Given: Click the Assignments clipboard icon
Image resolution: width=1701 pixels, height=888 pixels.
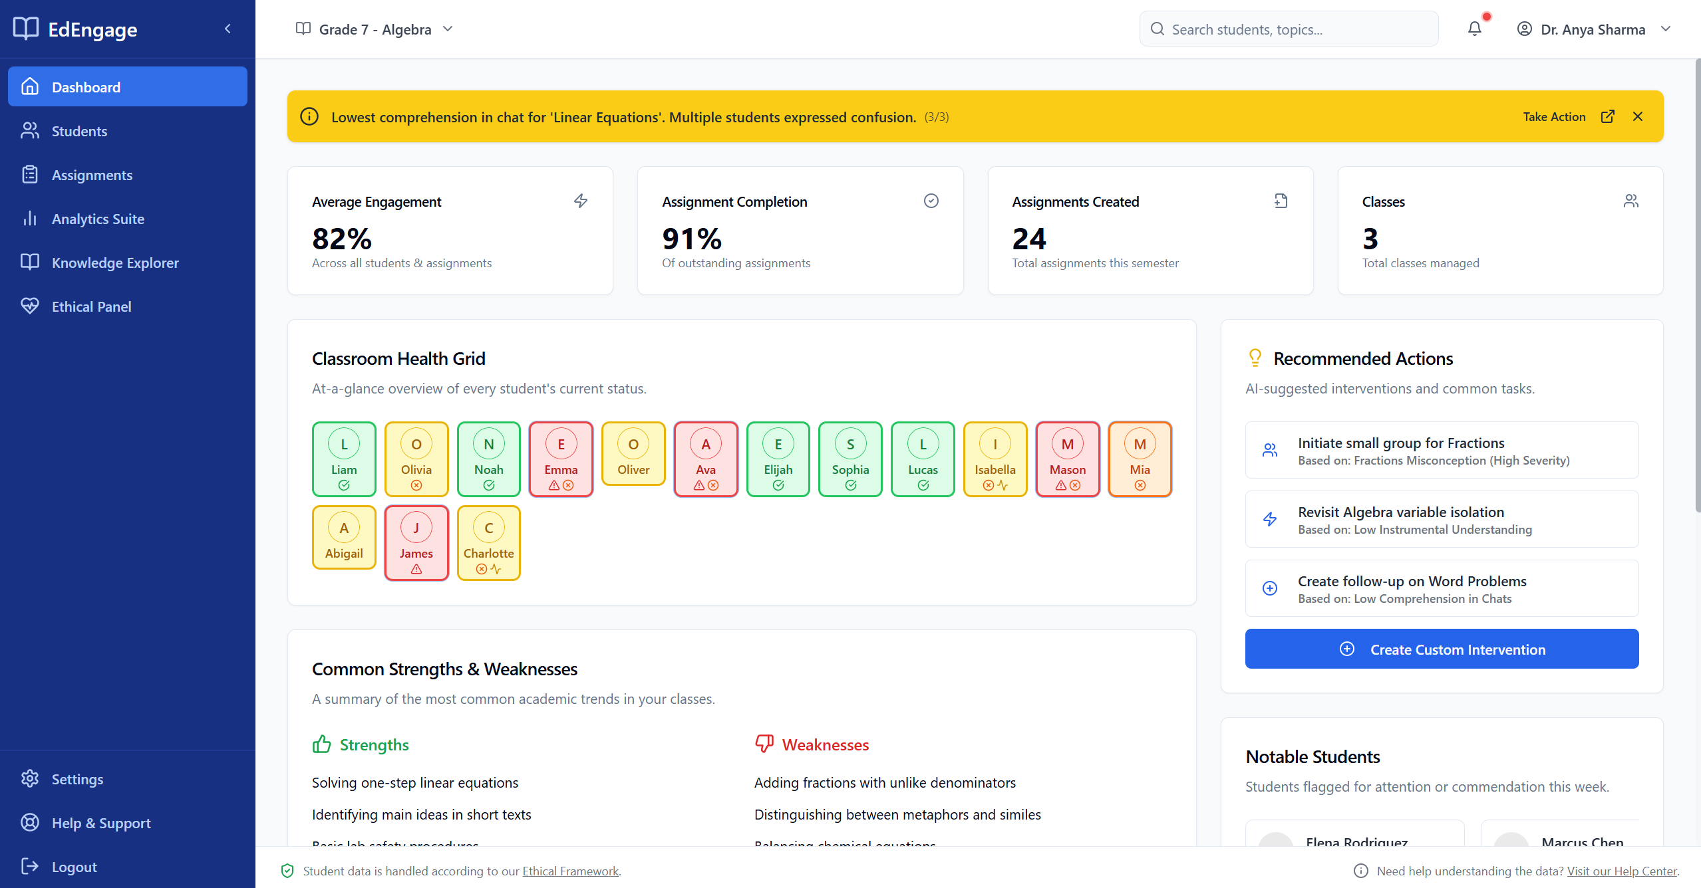Looking at the screenshot, I should (x=30, y=173).
